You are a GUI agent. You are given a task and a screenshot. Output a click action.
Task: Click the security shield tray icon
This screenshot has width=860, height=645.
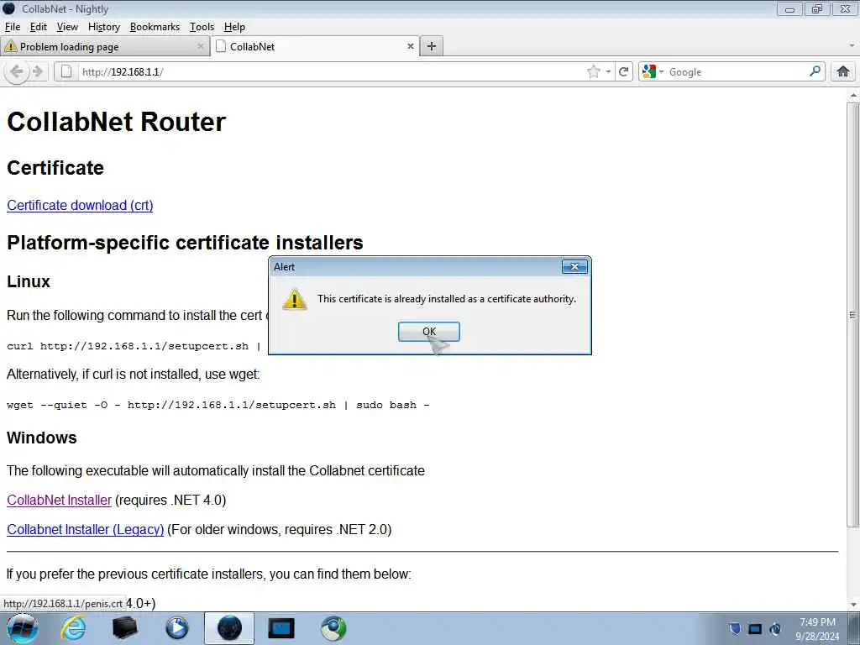pyautogui.click(x=735, y=628)
